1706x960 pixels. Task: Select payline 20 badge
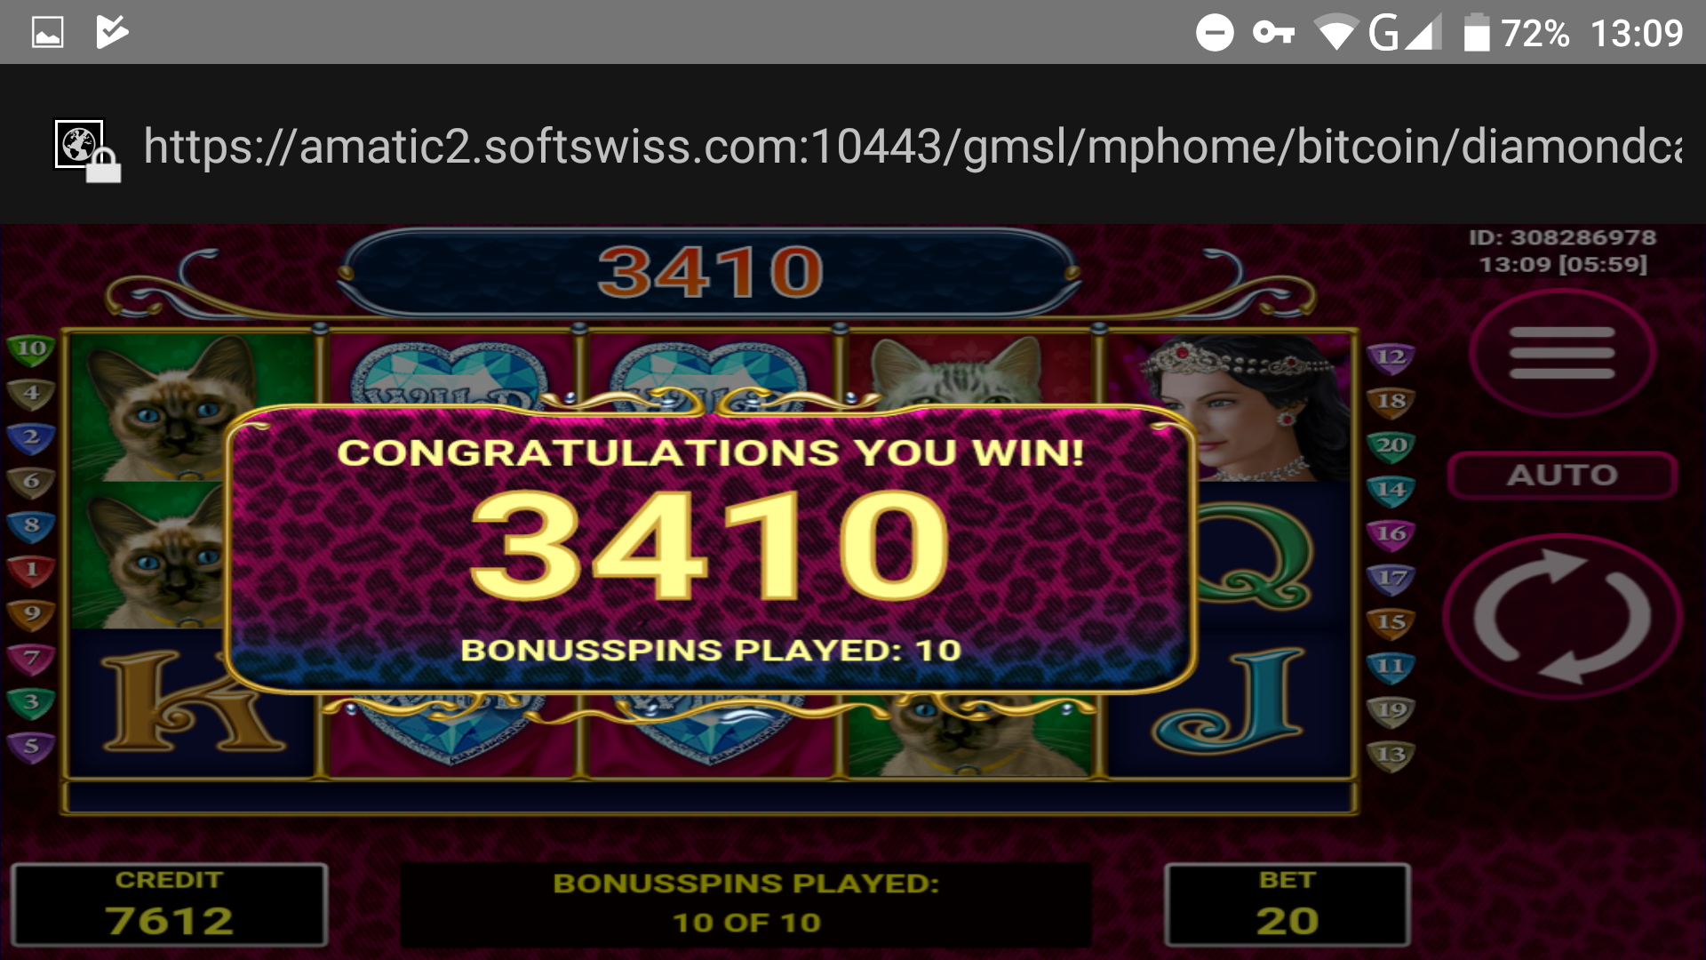1391,445
